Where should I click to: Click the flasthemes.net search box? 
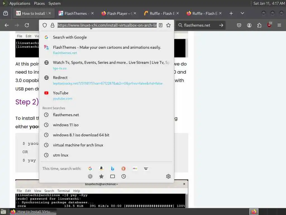coord(201,25)
